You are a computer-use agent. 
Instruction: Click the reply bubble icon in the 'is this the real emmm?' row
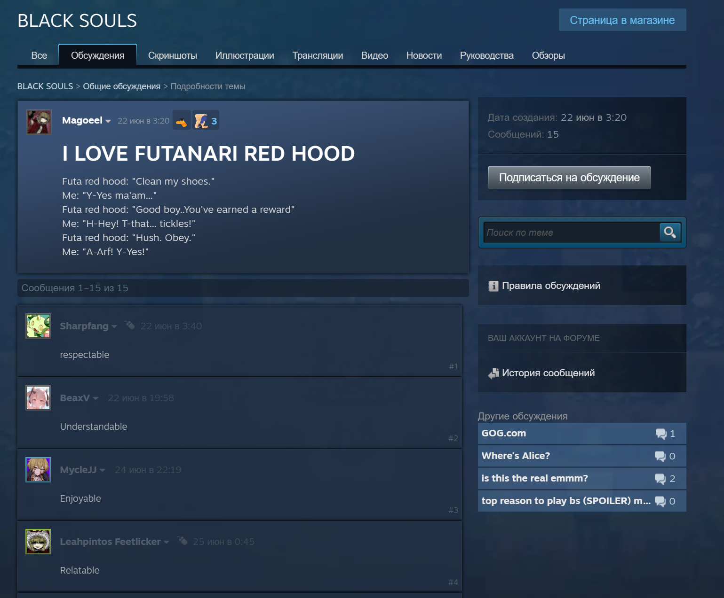coord(660,479)
